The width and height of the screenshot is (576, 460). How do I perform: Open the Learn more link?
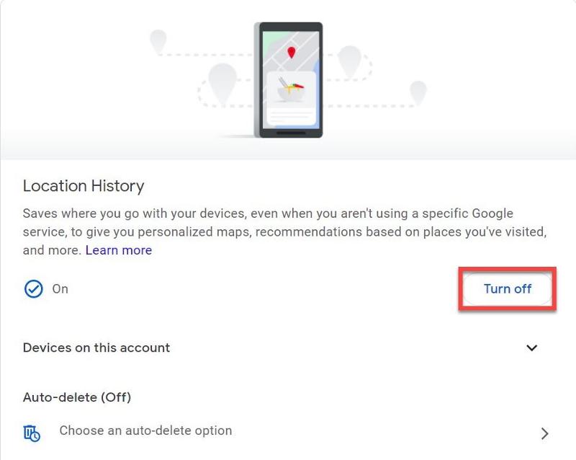point(119,250)
